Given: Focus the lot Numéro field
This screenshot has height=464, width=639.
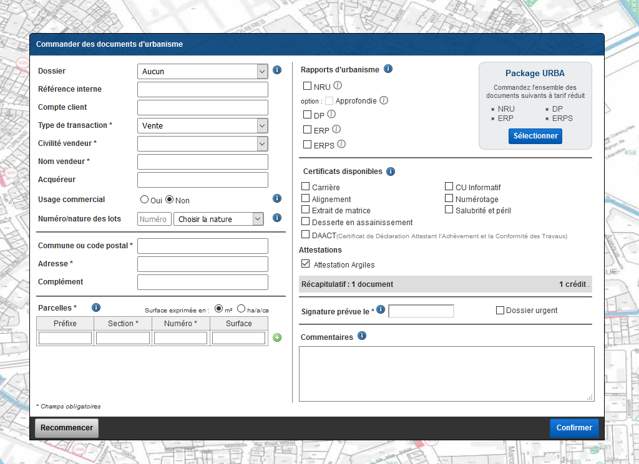Looking at the screenshot, I should (155, 219).
